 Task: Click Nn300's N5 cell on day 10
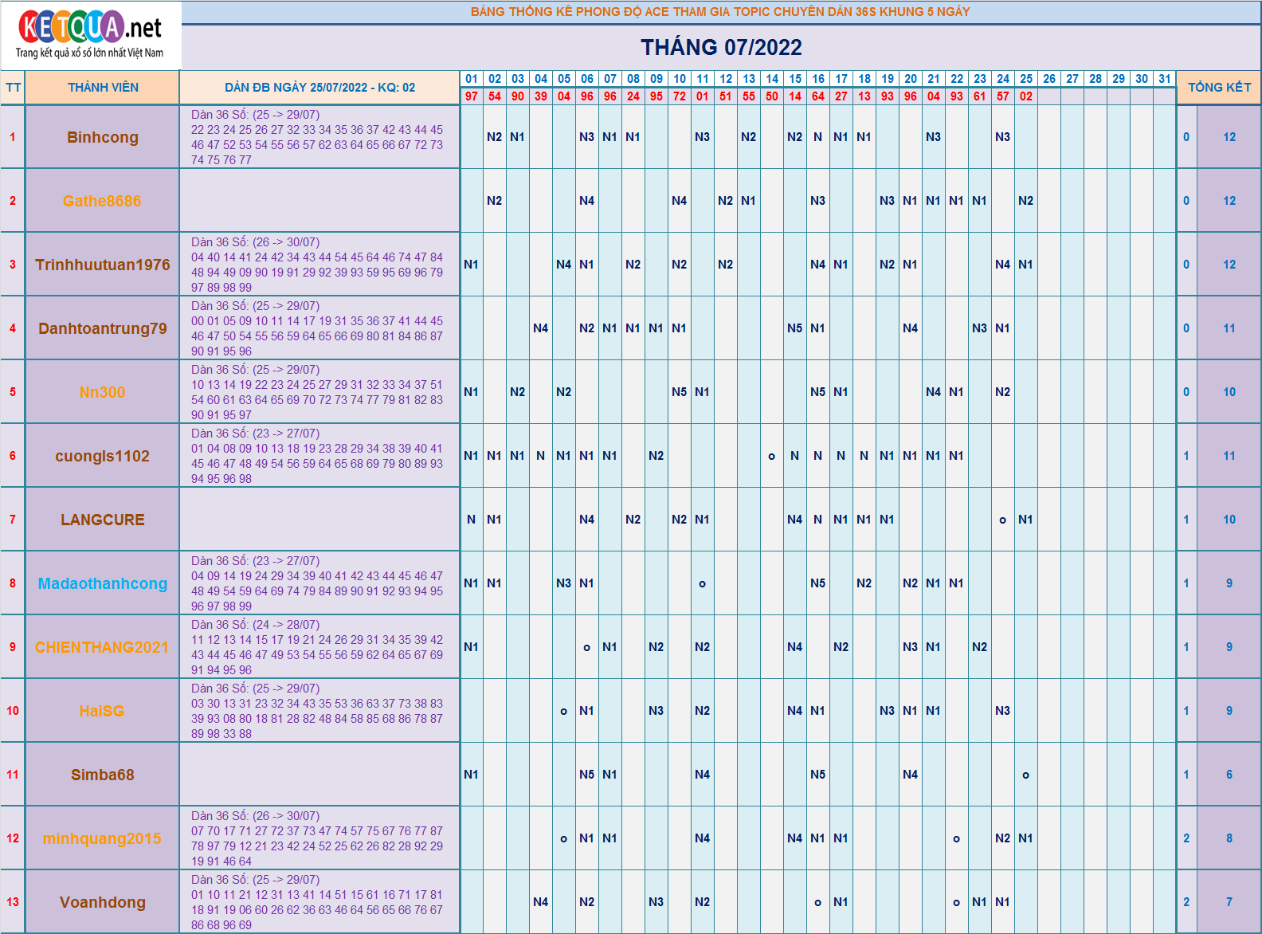coord(680,392)
